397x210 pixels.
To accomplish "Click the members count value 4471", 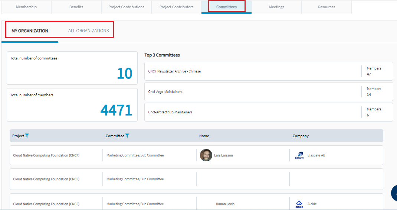I will coord(116,110).
